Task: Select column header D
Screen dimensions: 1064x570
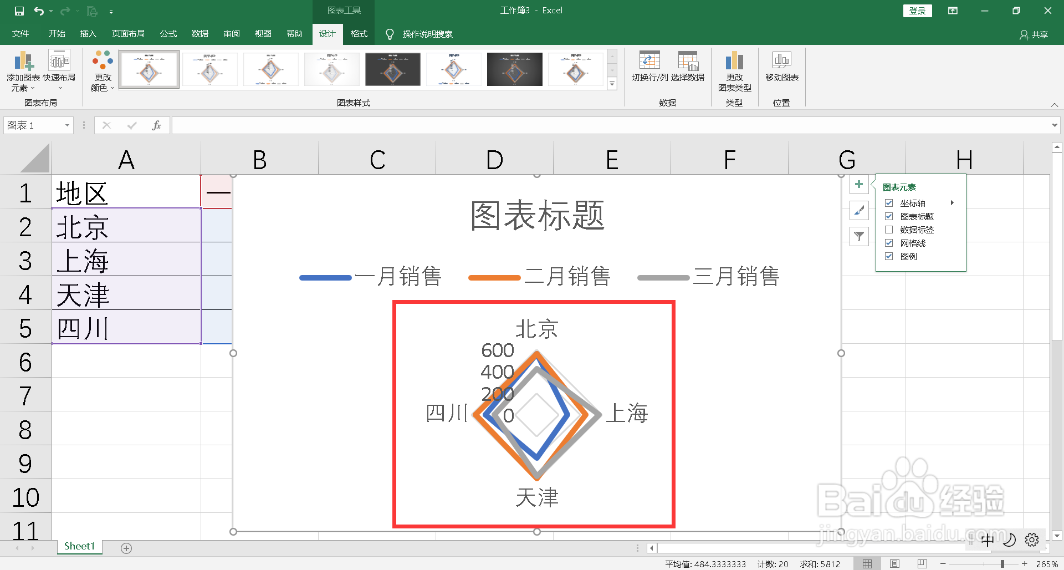Action: [494, 160]
